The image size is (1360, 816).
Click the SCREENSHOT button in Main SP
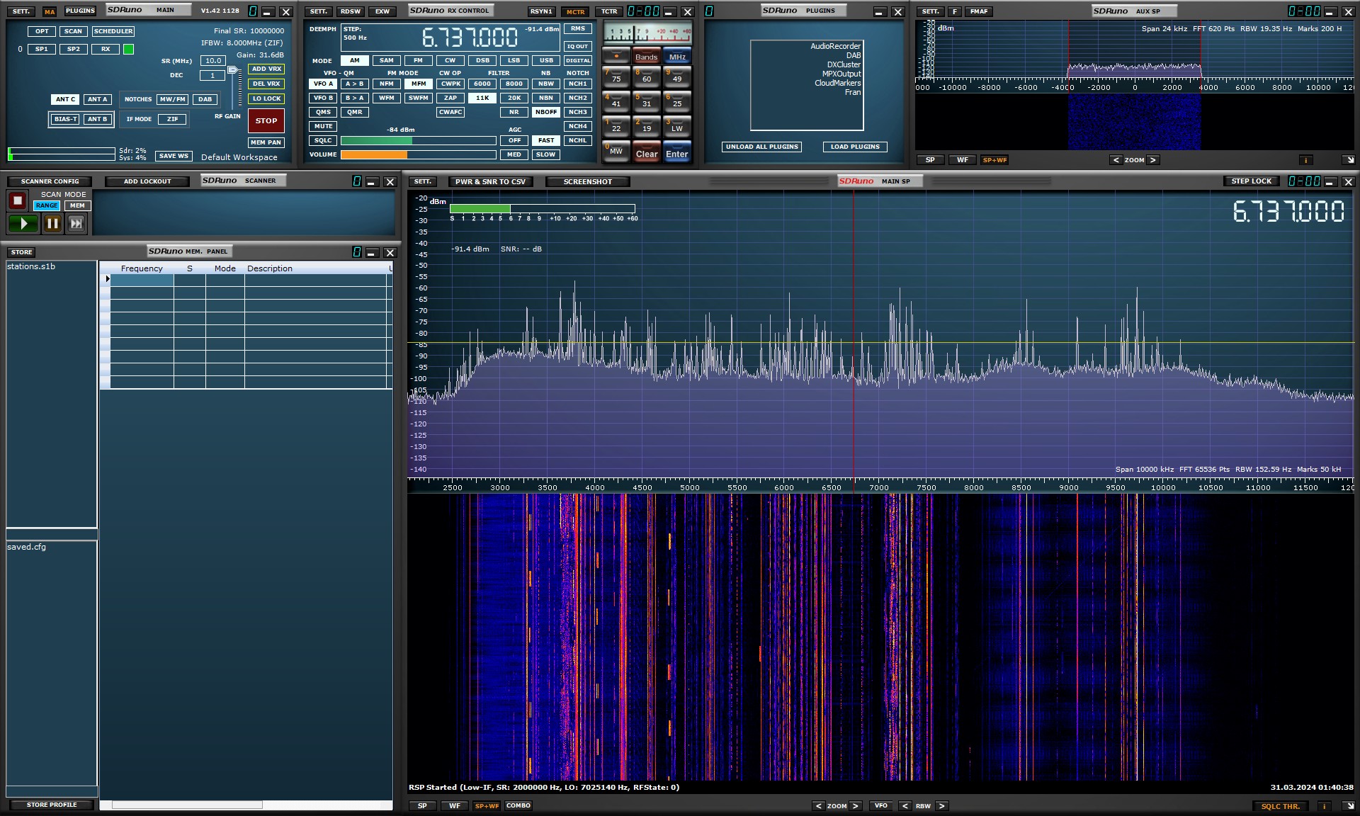[x=587, y=181]
